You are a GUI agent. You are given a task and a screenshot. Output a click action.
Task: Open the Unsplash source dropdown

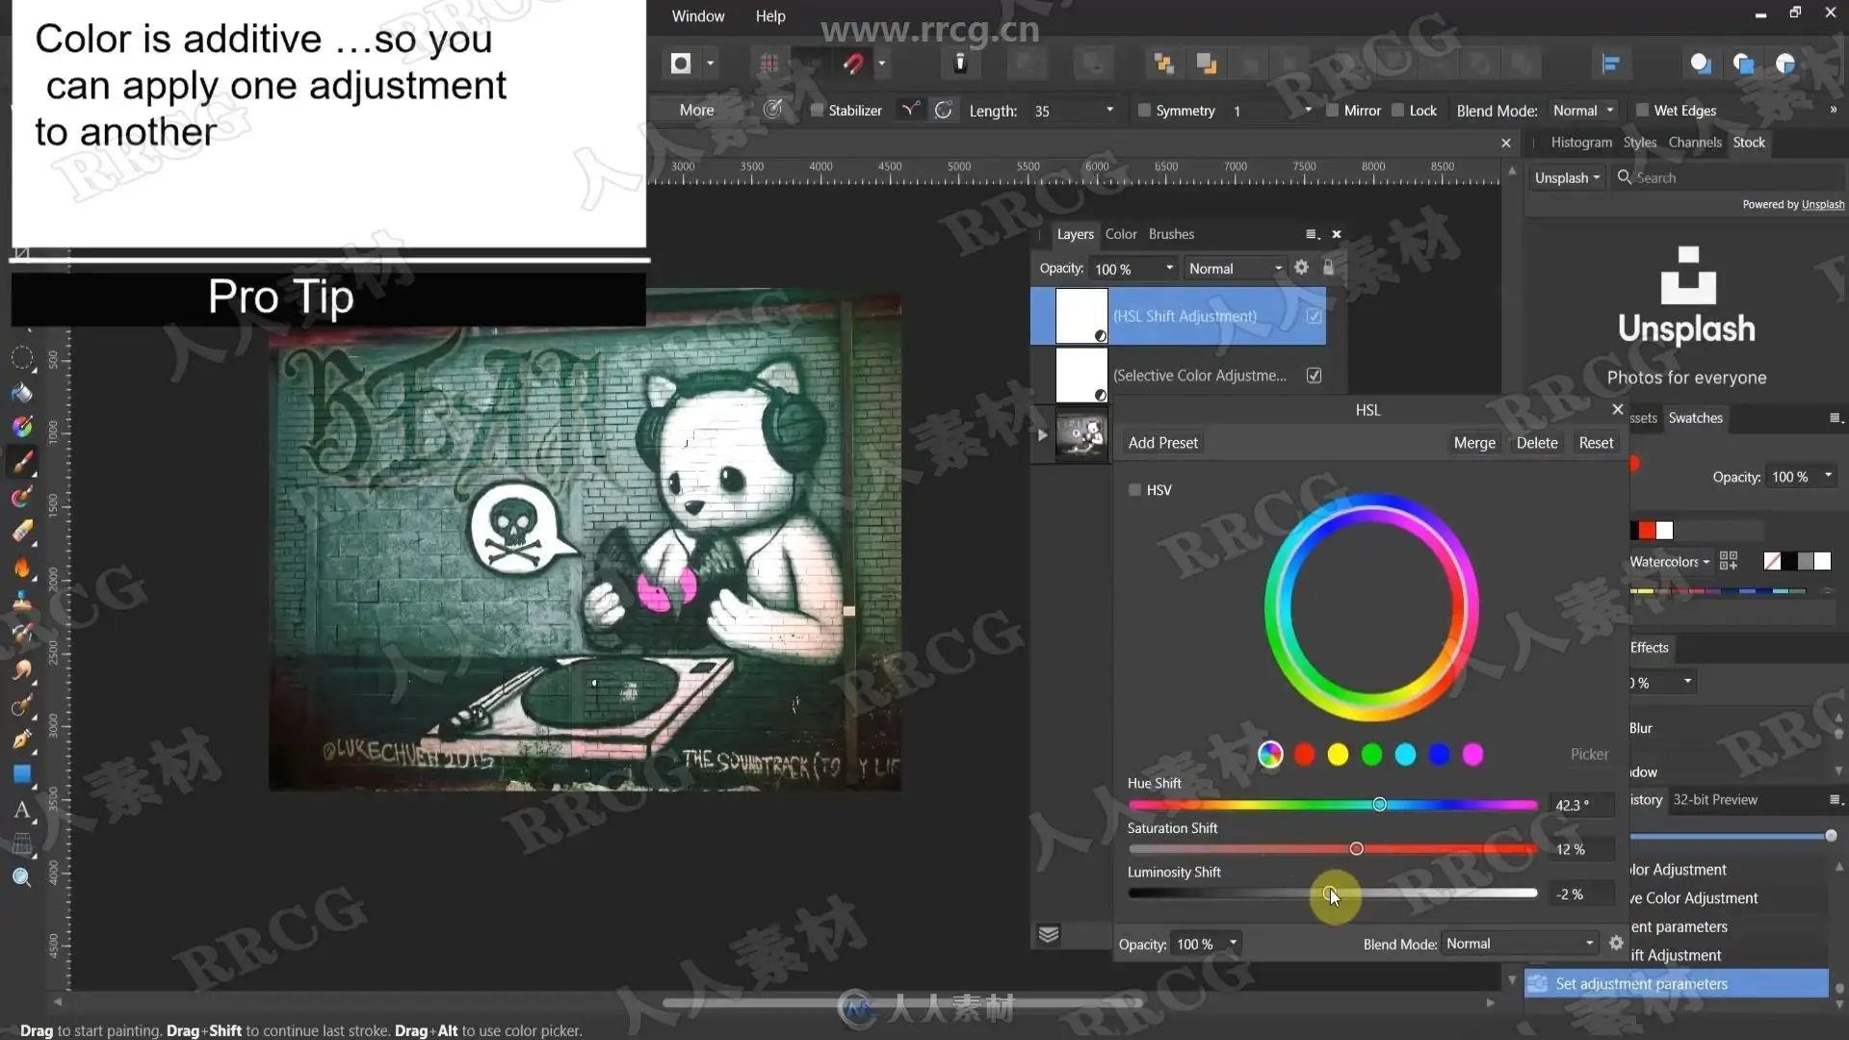(1567, 177)
